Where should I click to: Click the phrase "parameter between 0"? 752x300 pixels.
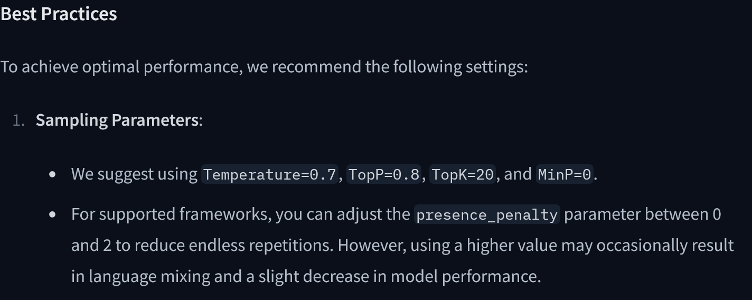(642, 214)
